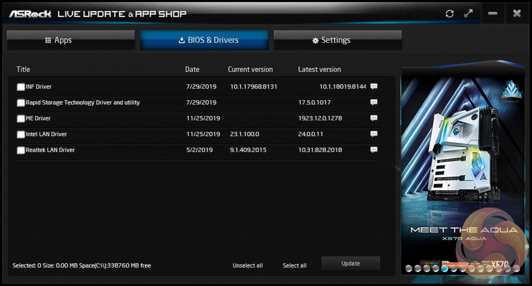Open the INF Driver info bubble
Viewport: 532px width, 286px height.
click(x=374, y=86)
